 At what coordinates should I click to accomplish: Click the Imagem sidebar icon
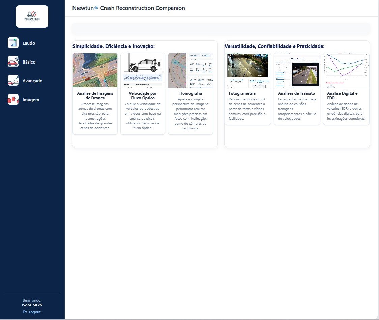[x=13, y=99]
